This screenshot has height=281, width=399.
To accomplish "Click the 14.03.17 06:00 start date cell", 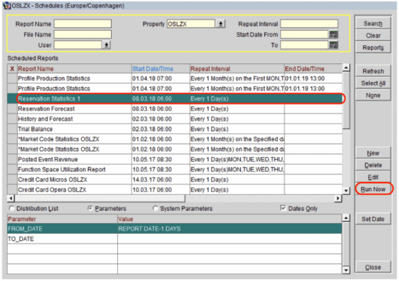I will (160, 180).
